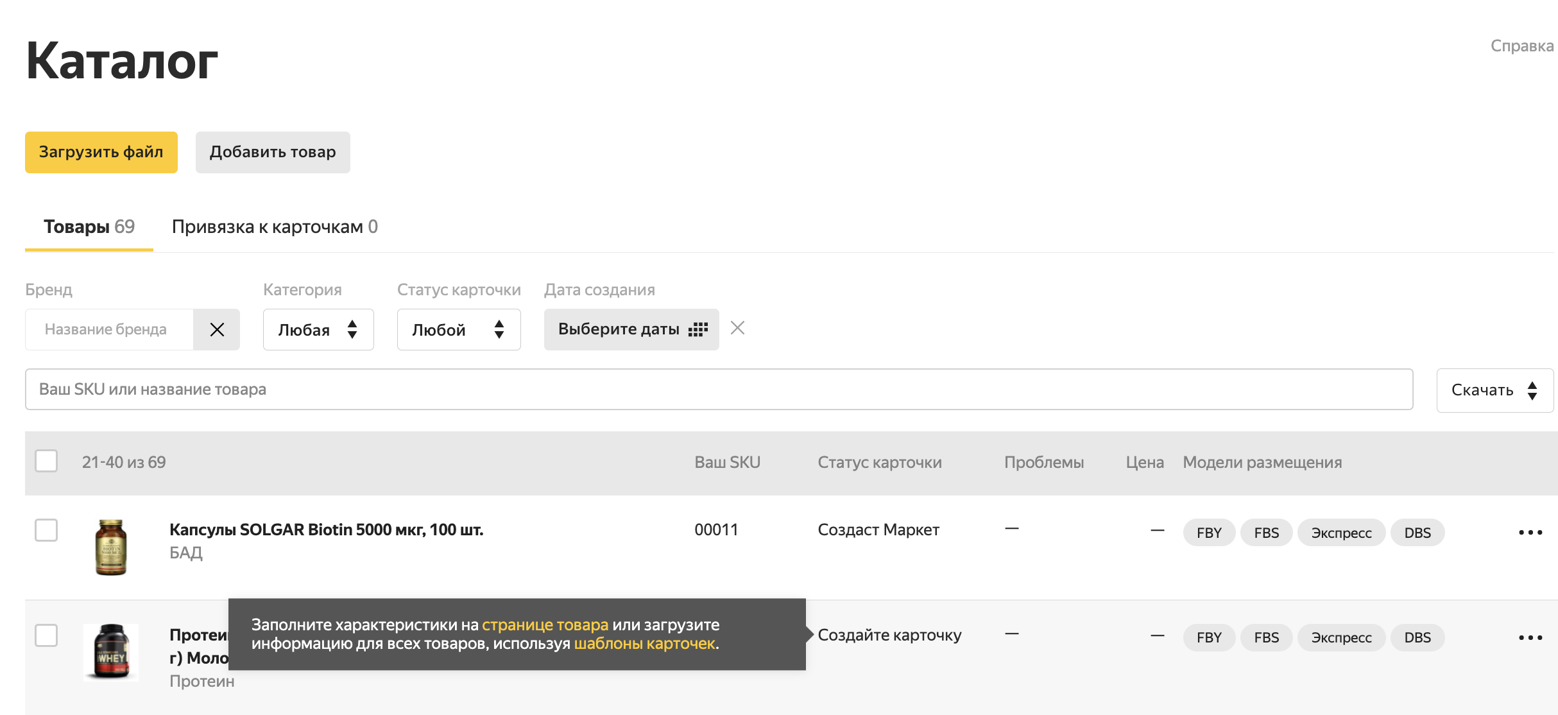Open the Справка link
This screenshot has width=1558, height=715.
pyautogui.click(x=1522, y=46)
